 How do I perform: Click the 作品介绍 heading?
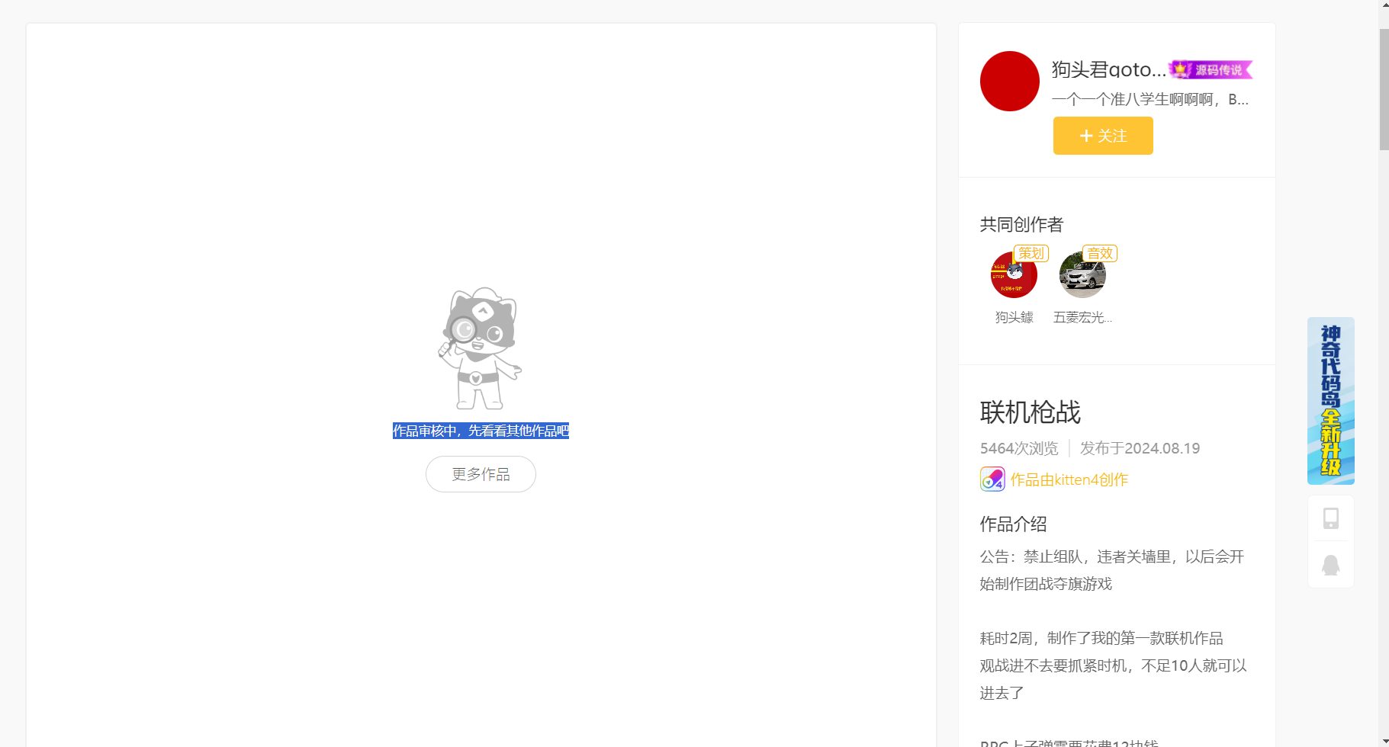1013,524
